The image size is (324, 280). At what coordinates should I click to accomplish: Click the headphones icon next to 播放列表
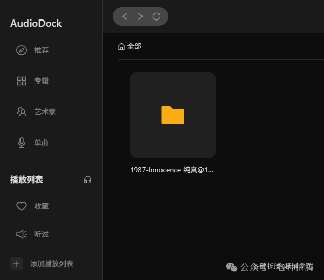click(88, 180)
